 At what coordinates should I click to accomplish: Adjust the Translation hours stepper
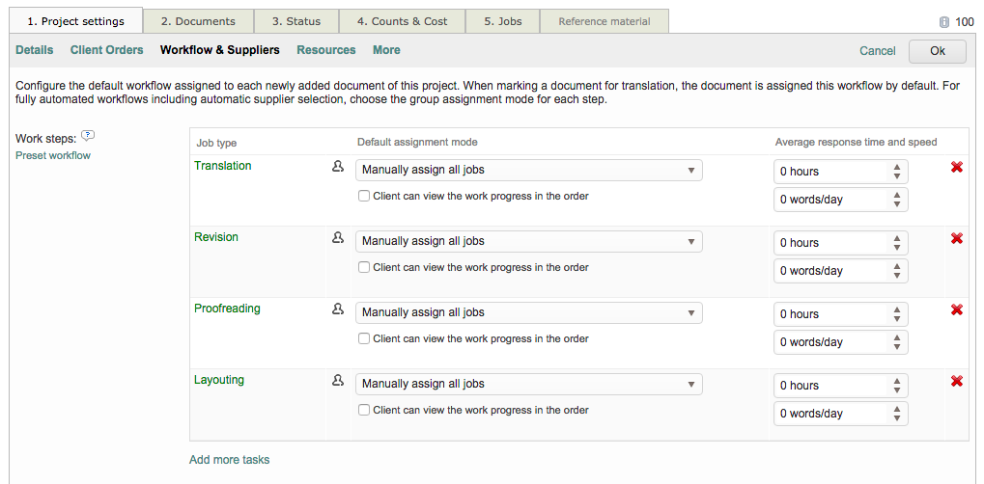tap(897, 172)
